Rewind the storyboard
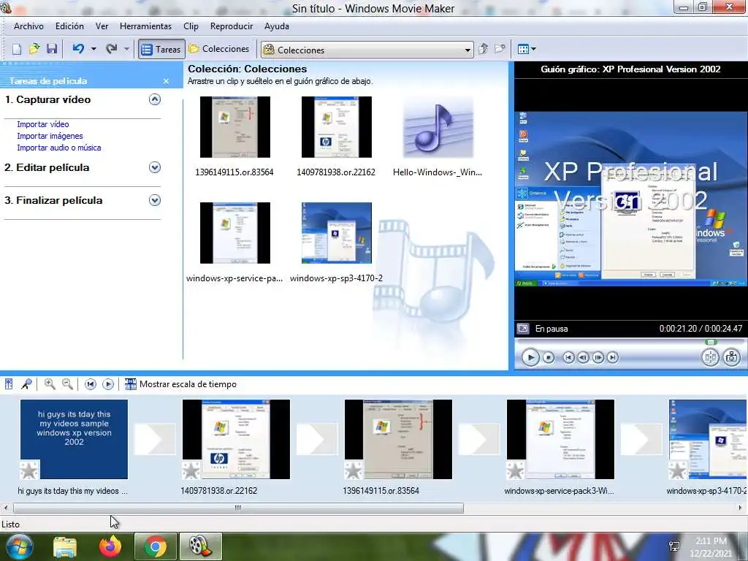Viewport: 748px width, 561px height. (90, 384)
